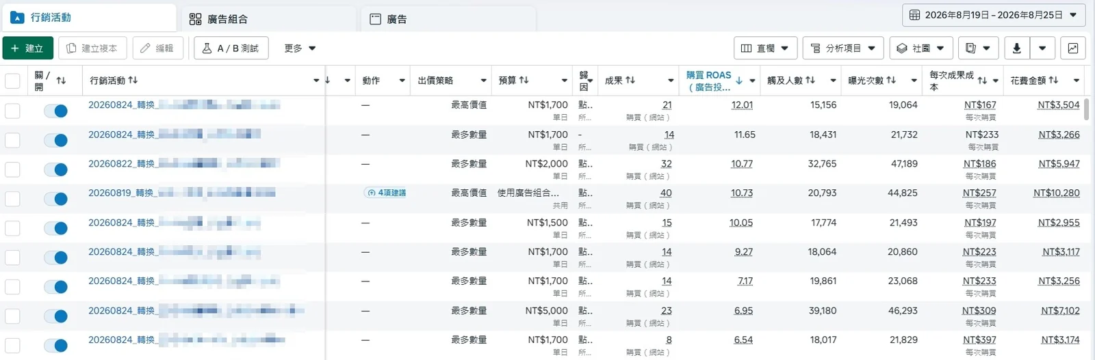Tick the select-all checkbox in the header
This screenshot has width=1095, height=360.
coord(12,81)
